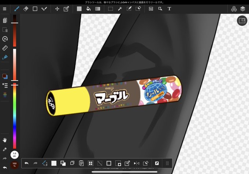Select the dot/polyline drawing tool
This screenshot has width=249, height=174.
pyautogui.click(x=44, y=9)
